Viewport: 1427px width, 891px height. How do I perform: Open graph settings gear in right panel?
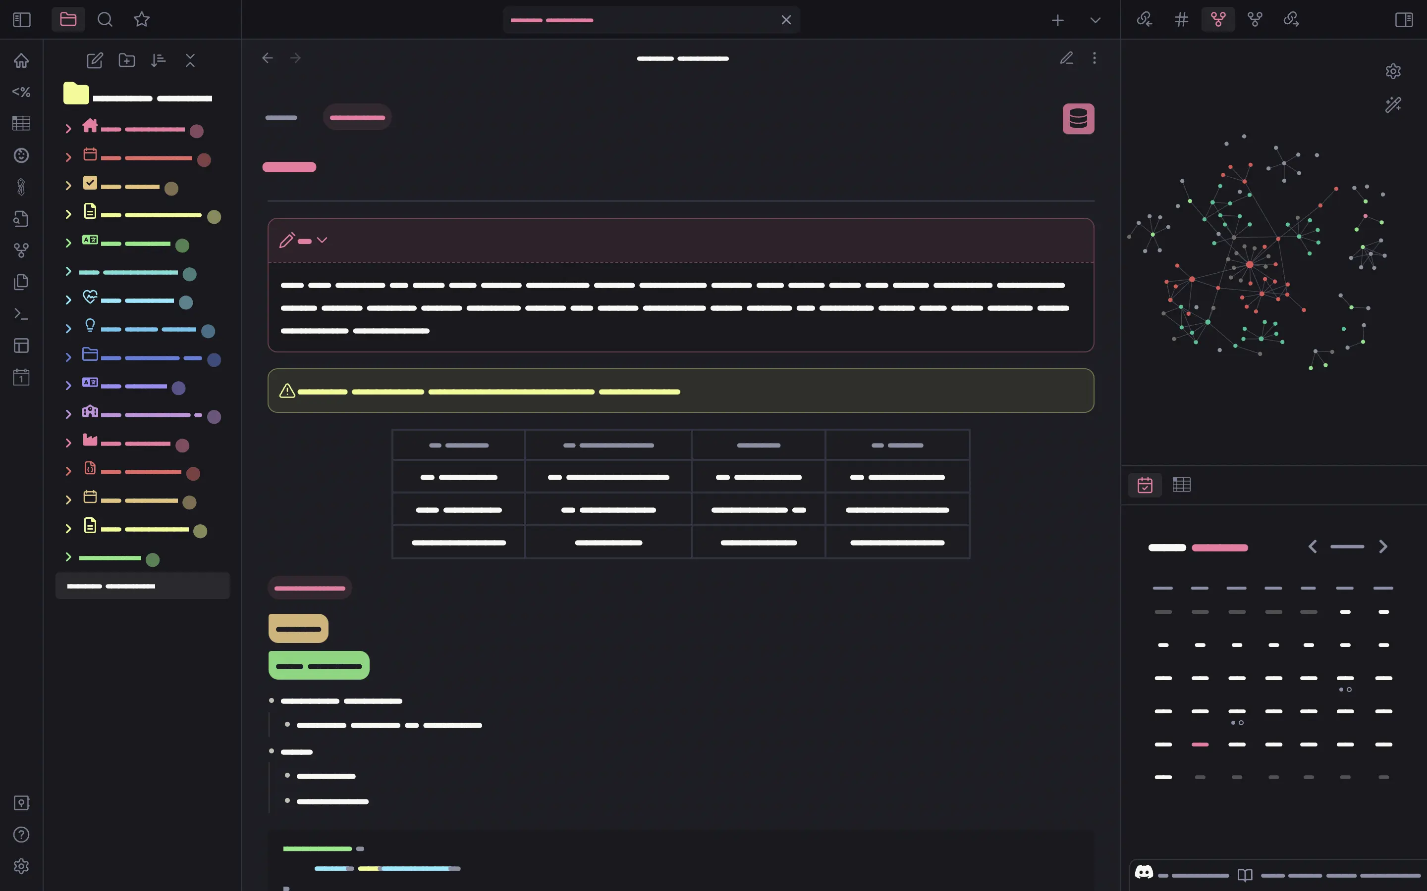pyautogui.click(x=1393, y=71)
